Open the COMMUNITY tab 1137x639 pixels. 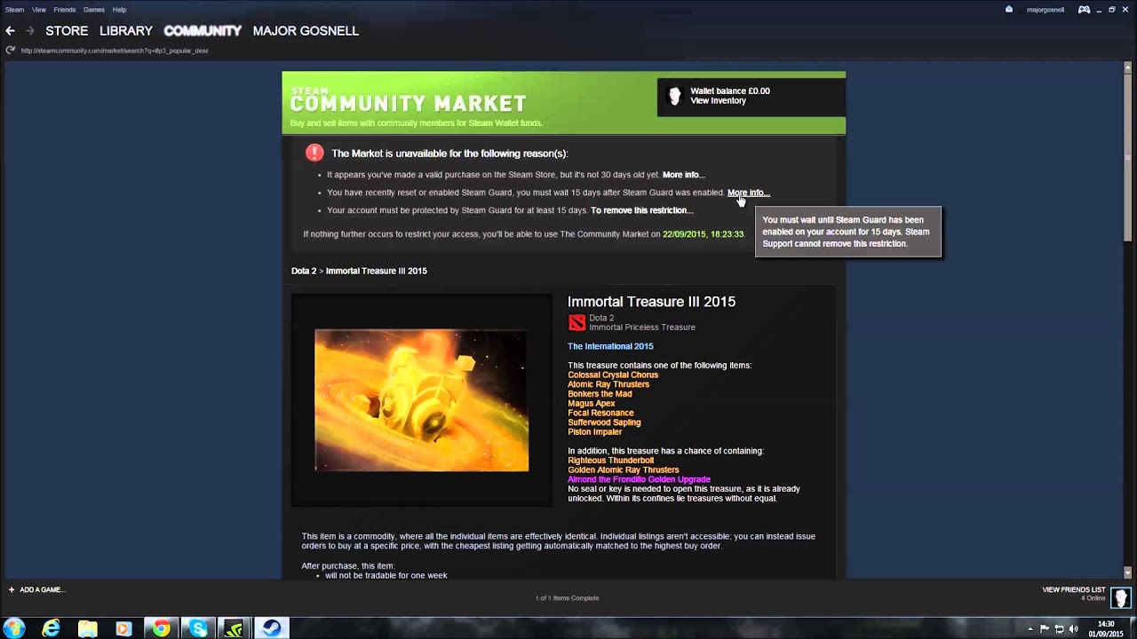pyautogui.click(x=203, y=31)
